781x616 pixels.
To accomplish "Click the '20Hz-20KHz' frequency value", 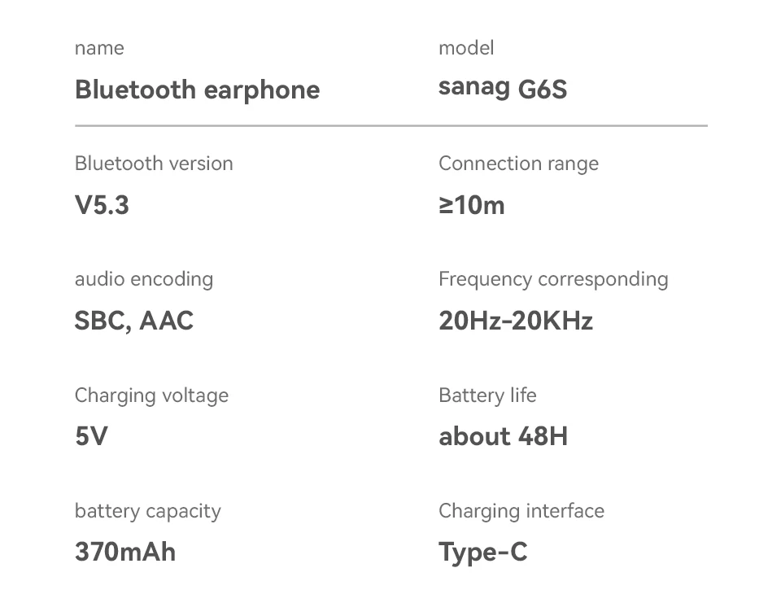I will (515, 321).
